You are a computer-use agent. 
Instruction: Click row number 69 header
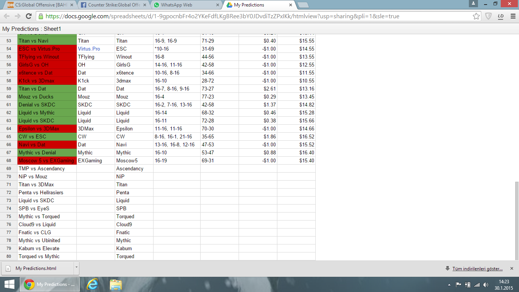click(x=9, y=168)
